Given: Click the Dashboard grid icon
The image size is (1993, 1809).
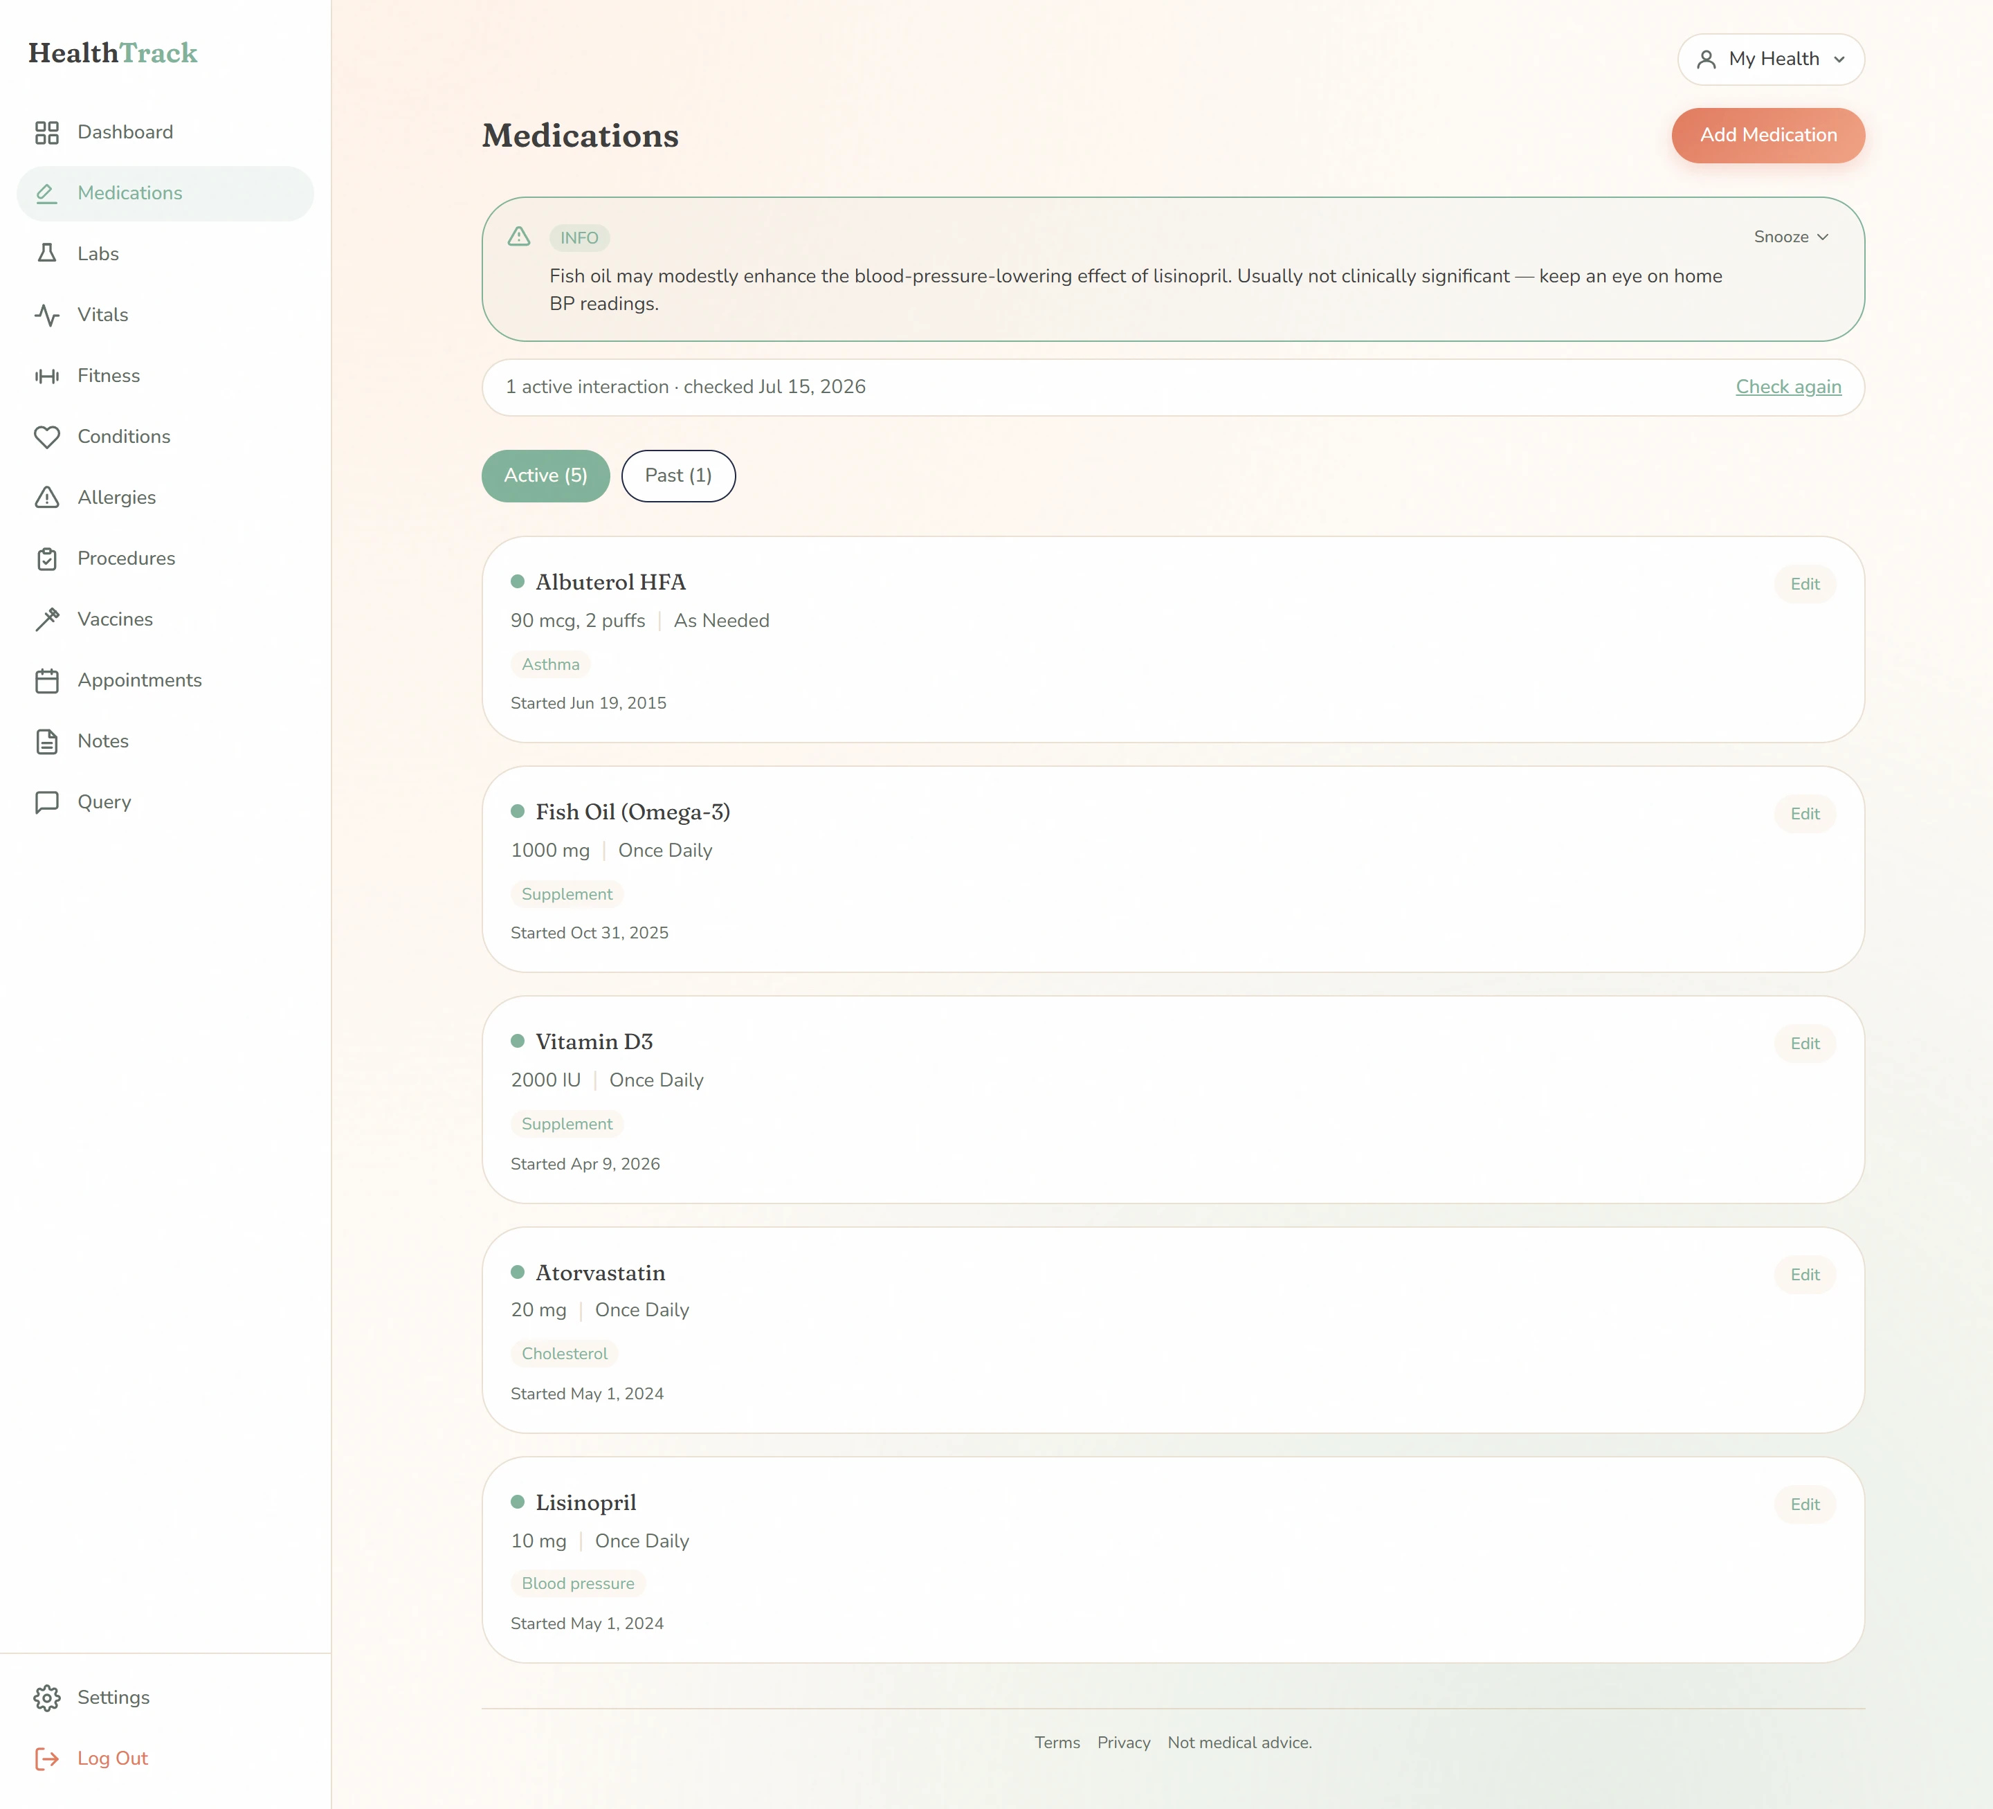Looking at the screenshot, I should [46, 132].
